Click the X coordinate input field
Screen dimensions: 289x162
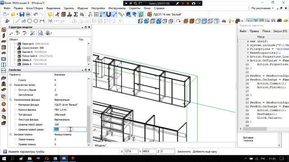pyautogui.click(x=131, y=152)
